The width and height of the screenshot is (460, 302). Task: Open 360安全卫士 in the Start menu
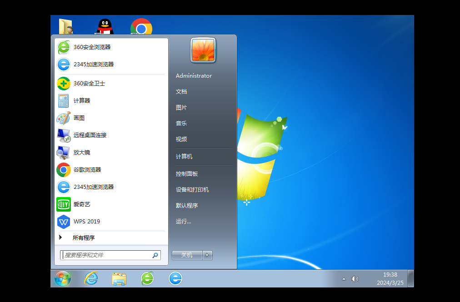[111, 84]
